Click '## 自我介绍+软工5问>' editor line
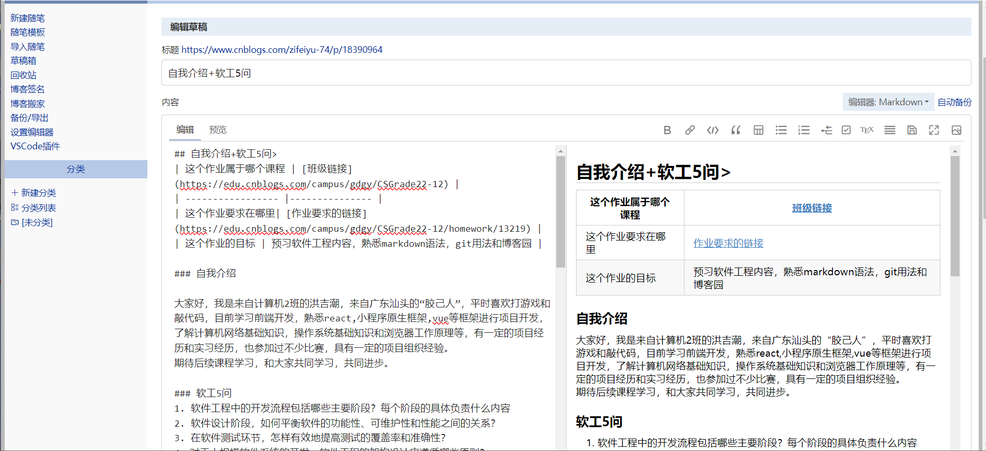986x451 pixels. click(226, 153)
